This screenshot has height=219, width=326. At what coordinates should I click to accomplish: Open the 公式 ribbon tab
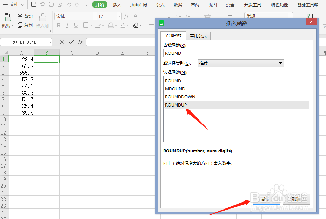[x=160, y=5]
